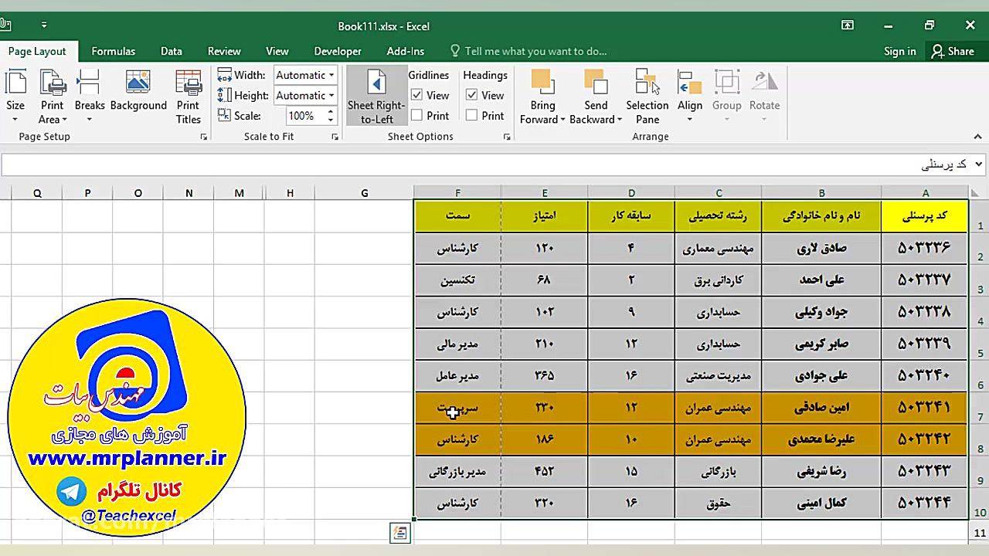Open the Align objects menu

(x=689, y=97)
